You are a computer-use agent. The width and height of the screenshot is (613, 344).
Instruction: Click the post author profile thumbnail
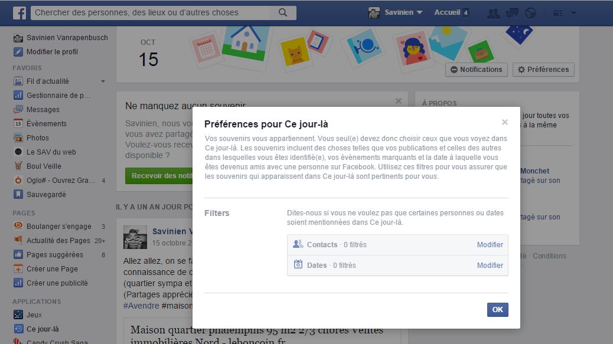[135, 237]
